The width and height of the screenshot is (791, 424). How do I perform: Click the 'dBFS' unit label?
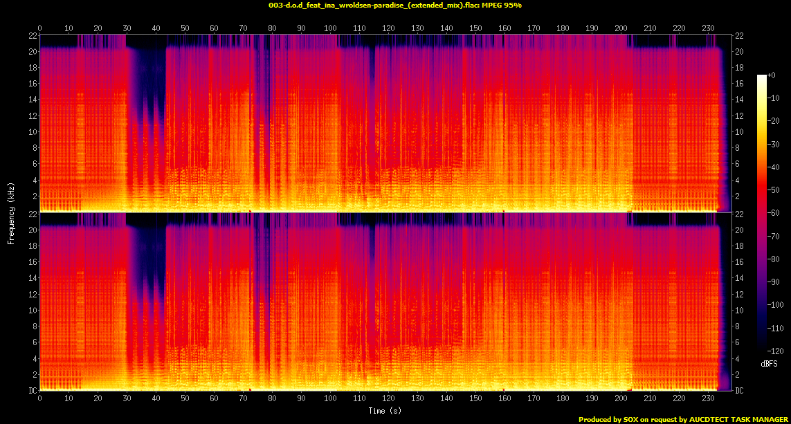[x=770, y=364]
